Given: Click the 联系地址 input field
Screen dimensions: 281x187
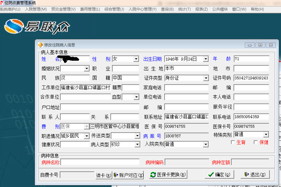Looking at the screenshot, I should click(x=186, y=117).
